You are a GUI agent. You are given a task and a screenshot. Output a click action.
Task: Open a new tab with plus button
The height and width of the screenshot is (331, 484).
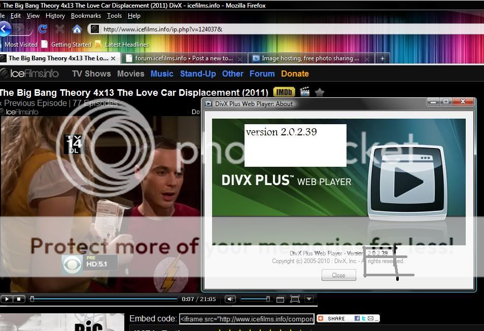pos(382,58)
